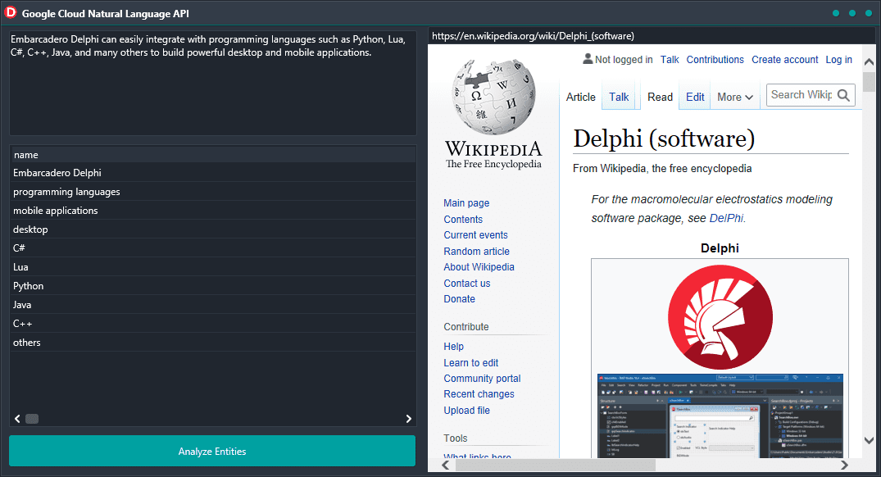Open the Edit tab
This screenshot has height=477, width=881.
[695, 98]
